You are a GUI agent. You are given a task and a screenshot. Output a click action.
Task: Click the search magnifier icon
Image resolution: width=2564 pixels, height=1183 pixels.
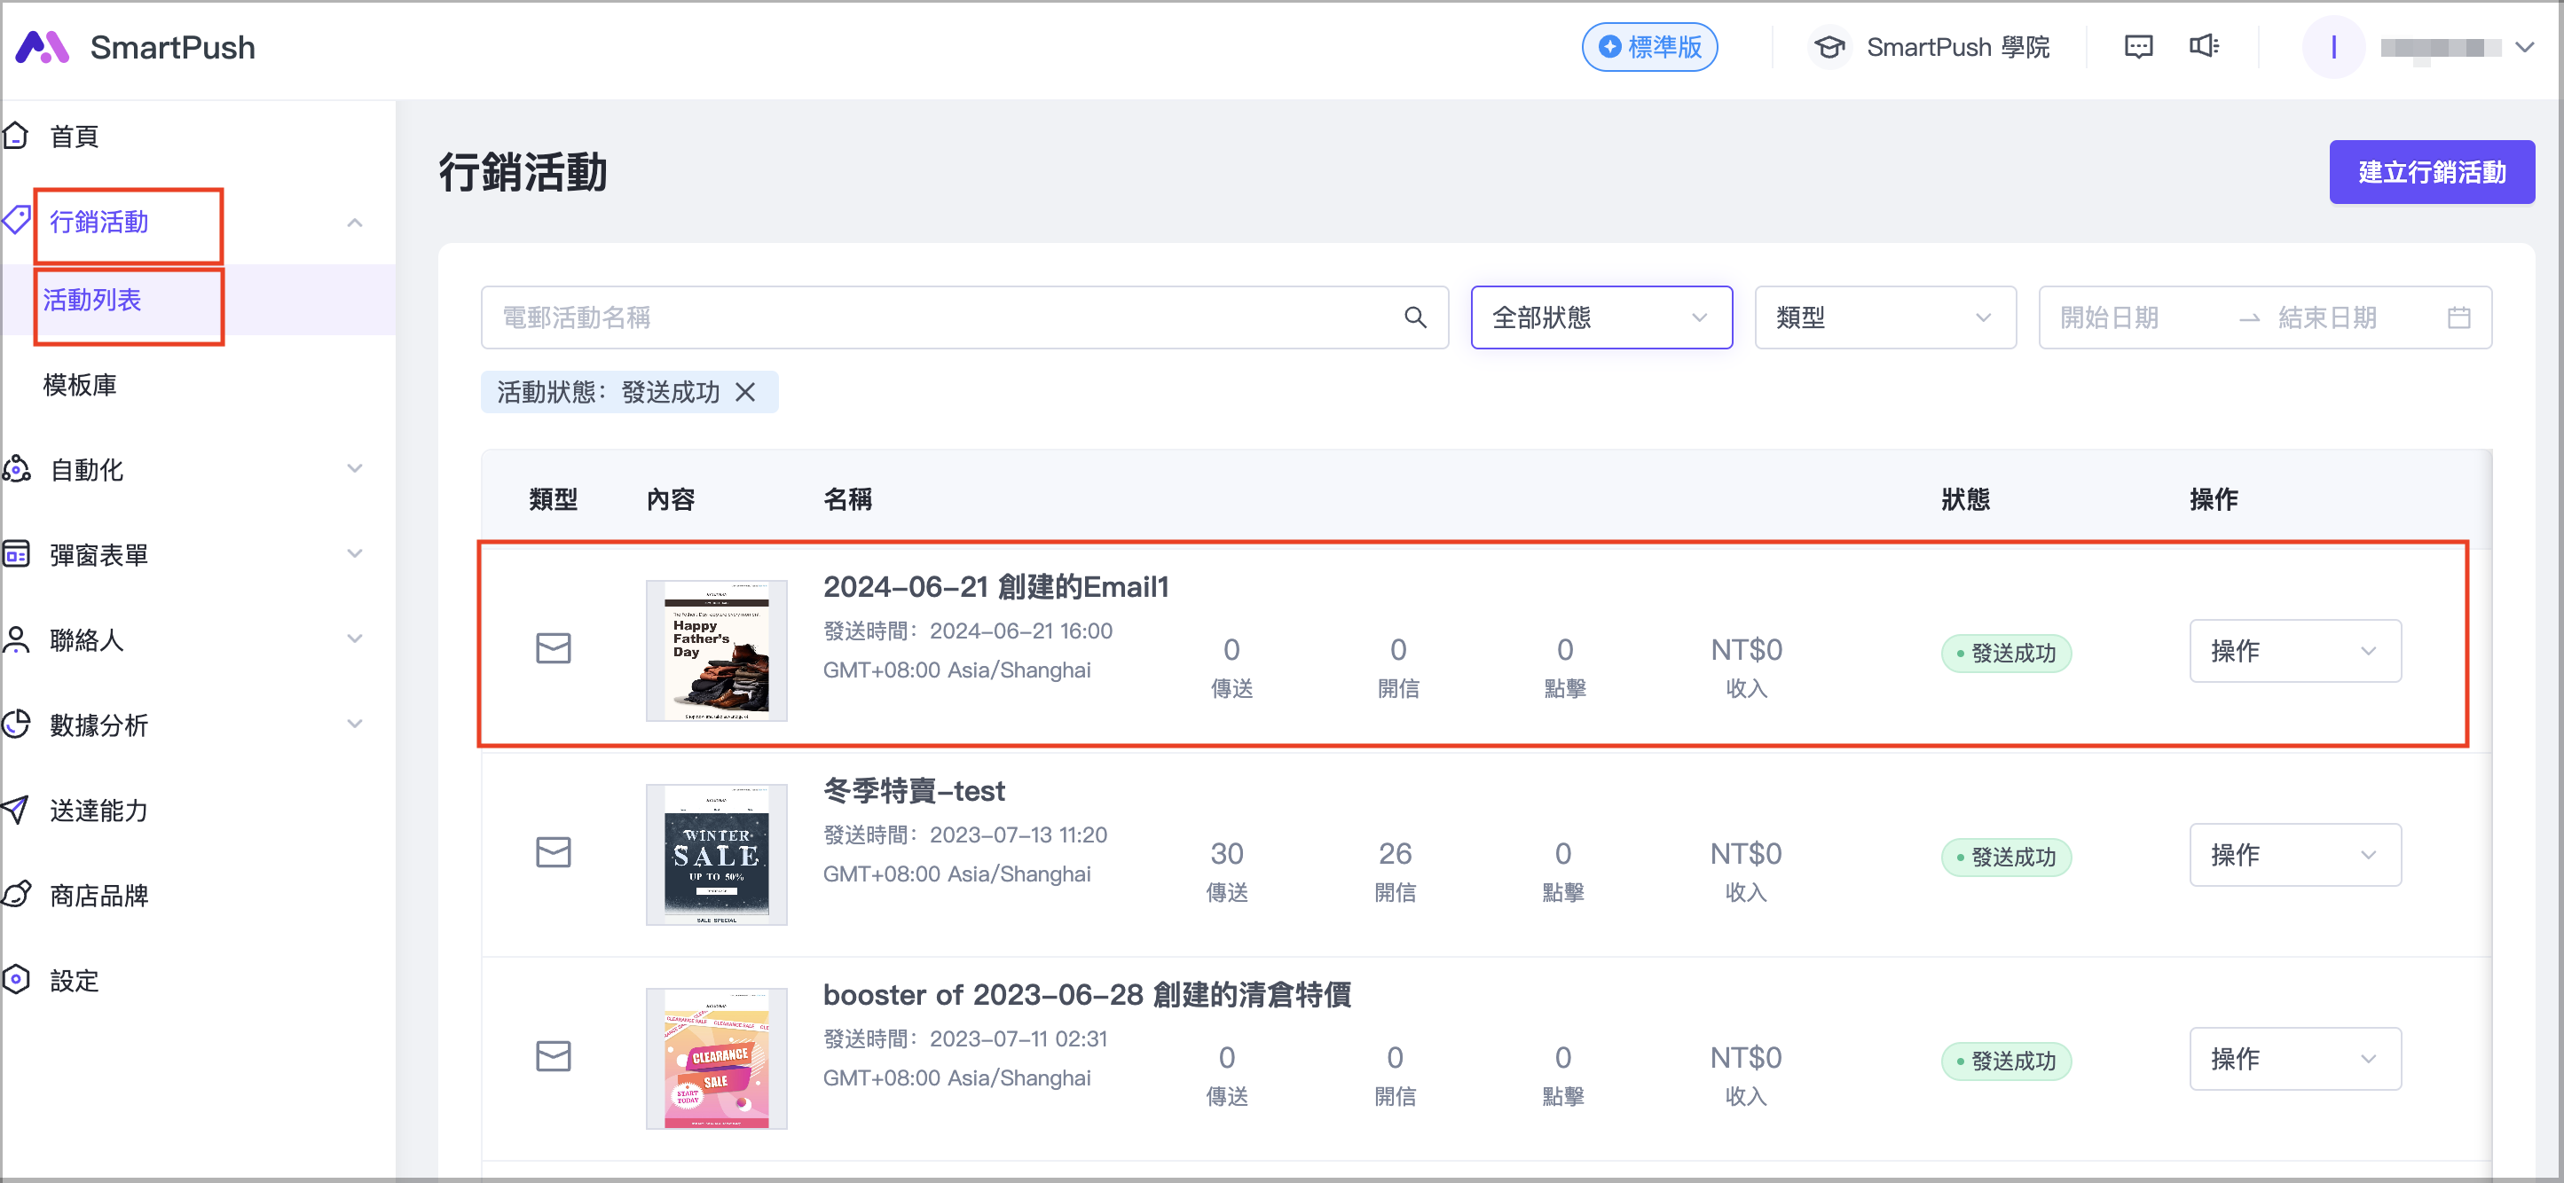coord(1414,317)
